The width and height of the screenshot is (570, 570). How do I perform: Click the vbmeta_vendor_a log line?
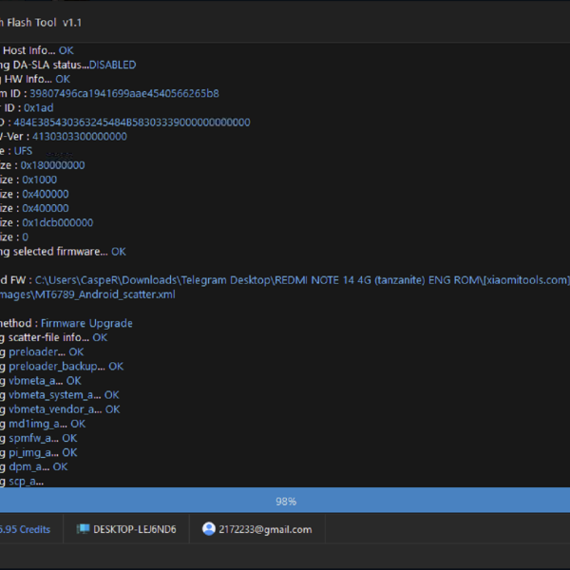pos(60,409)
